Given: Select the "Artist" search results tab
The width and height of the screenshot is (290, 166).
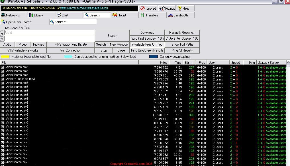Looking at the screenshot, I should [x=73, y=22].
